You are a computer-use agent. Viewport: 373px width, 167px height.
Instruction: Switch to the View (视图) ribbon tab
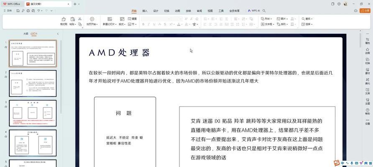(210, 11)
